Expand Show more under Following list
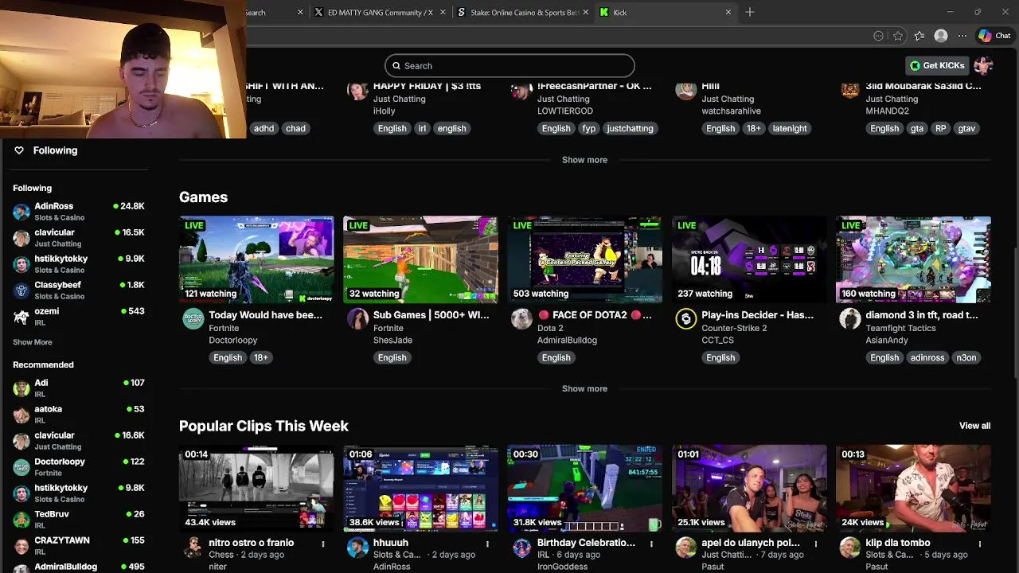The height and width of the screenshot is (573, 1019). (x=33, y=342)
